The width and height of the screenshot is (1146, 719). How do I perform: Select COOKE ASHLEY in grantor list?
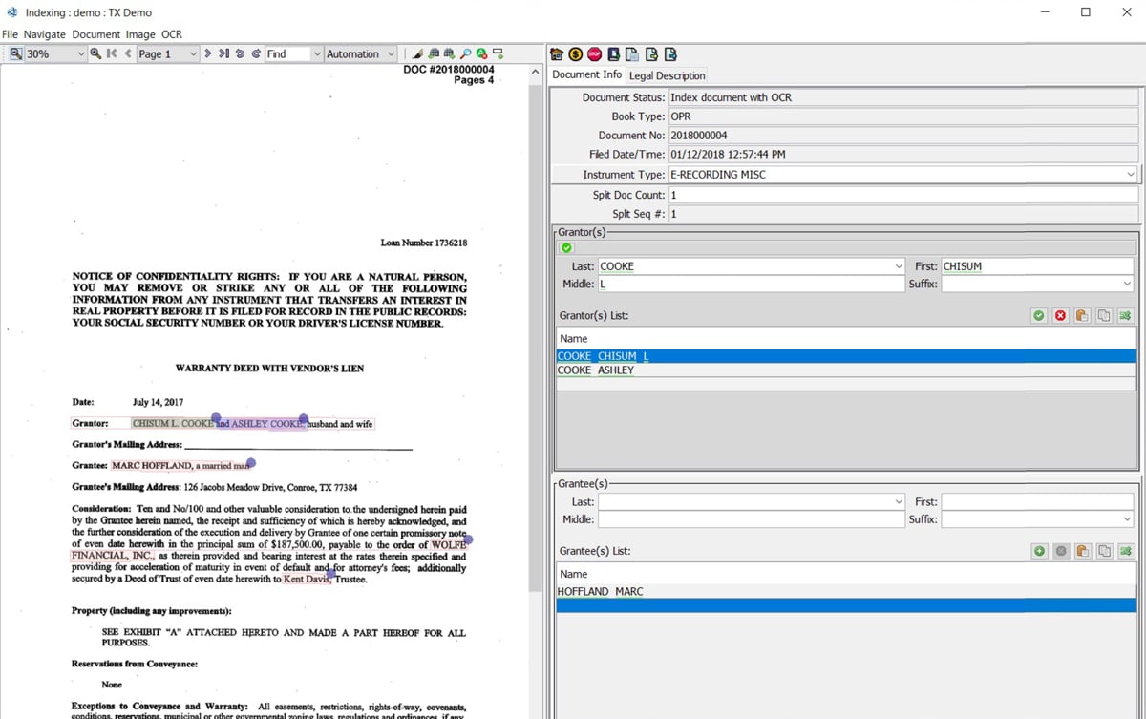[846, 370]
